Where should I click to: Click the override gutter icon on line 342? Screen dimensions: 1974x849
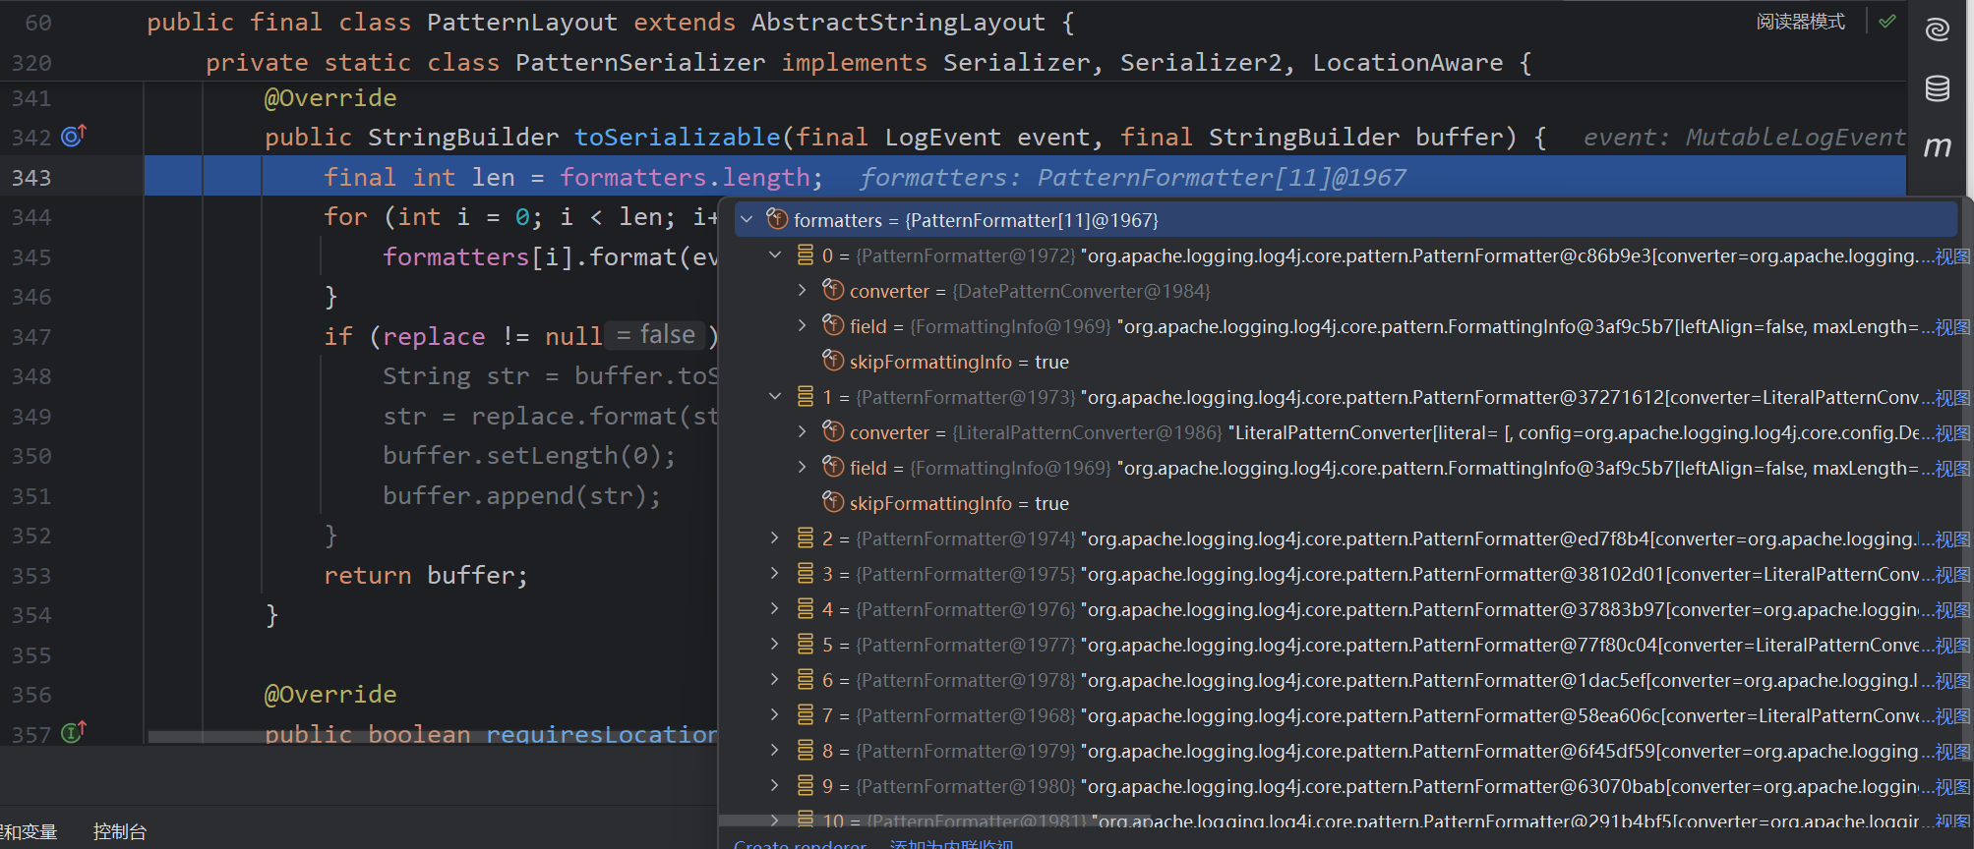point(74,136)
